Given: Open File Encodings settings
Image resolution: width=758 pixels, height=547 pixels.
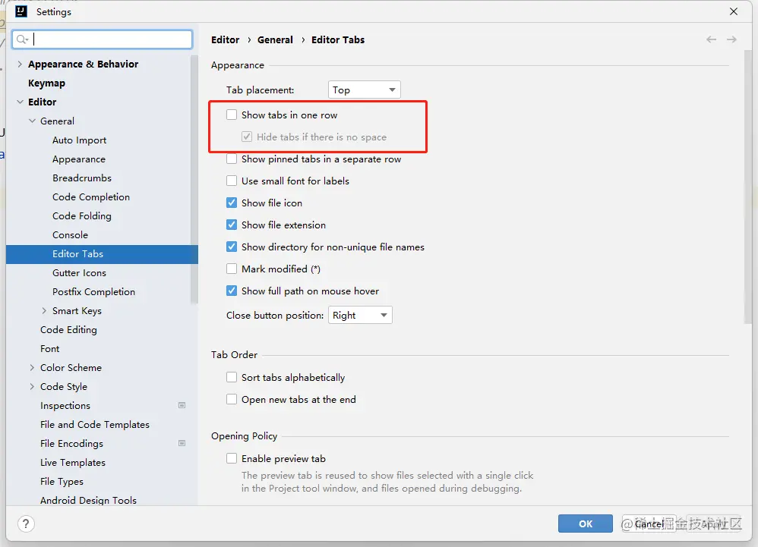Looking at the screenshot, I should pyautogui.click(x=71, y=443).
